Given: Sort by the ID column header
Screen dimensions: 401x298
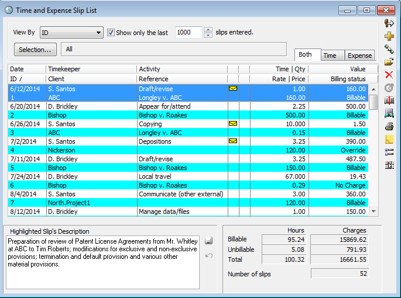Looking at the screenshot, I should click(x=27, y=79).
